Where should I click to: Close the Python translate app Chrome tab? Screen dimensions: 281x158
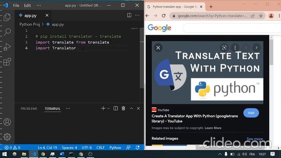[201, 7]
